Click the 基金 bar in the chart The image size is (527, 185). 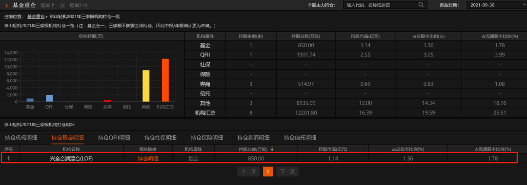(30, 100)
